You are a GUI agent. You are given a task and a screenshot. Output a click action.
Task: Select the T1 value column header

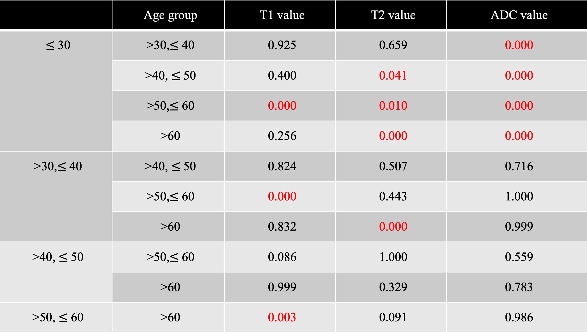click(282, 15)
